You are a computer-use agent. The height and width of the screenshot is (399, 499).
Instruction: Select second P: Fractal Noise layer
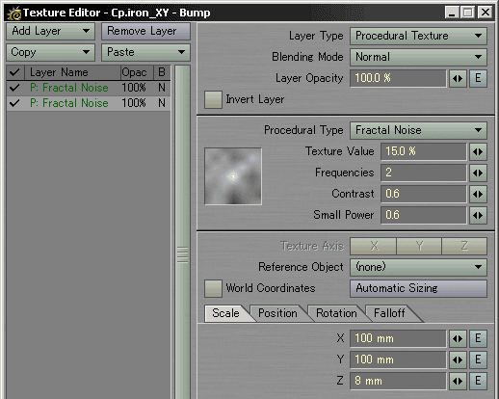click(89, 103)
